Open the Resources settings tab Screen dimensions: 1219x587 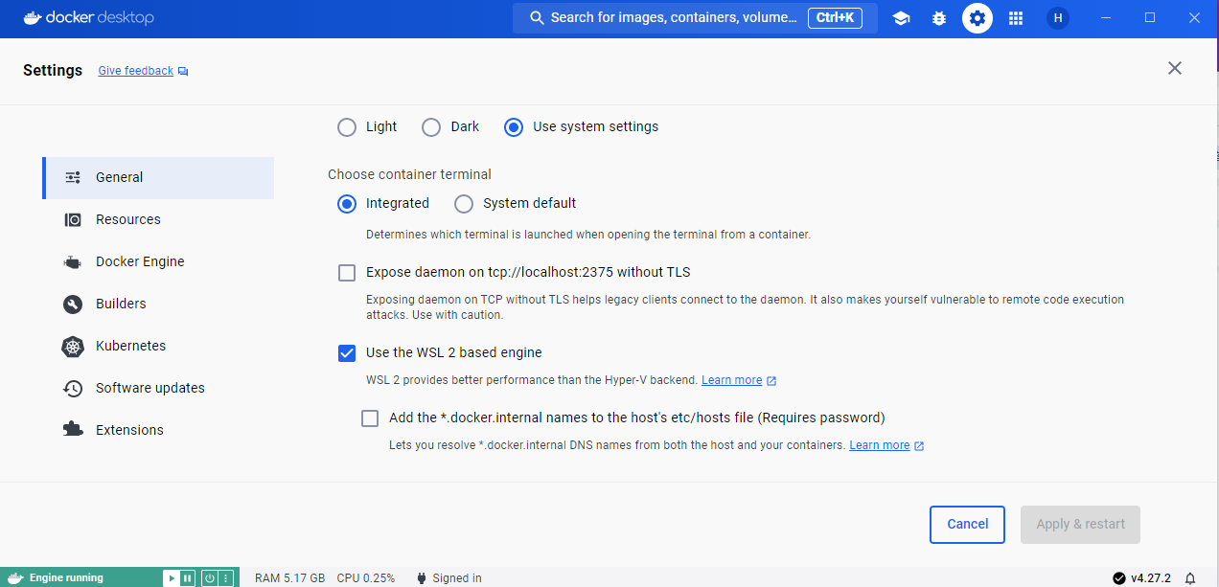point(158,219)
